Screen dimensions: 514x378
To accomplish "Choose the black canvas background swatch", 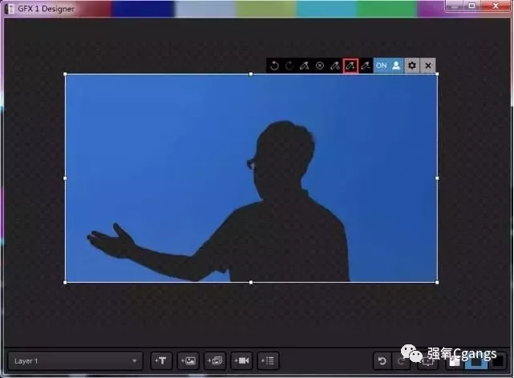I will tap(498, 362).
